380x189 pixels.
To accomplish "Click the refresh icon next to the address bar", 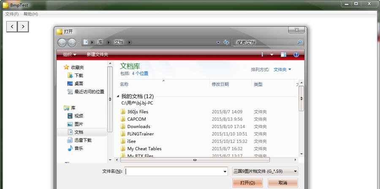I will point(226,42).
